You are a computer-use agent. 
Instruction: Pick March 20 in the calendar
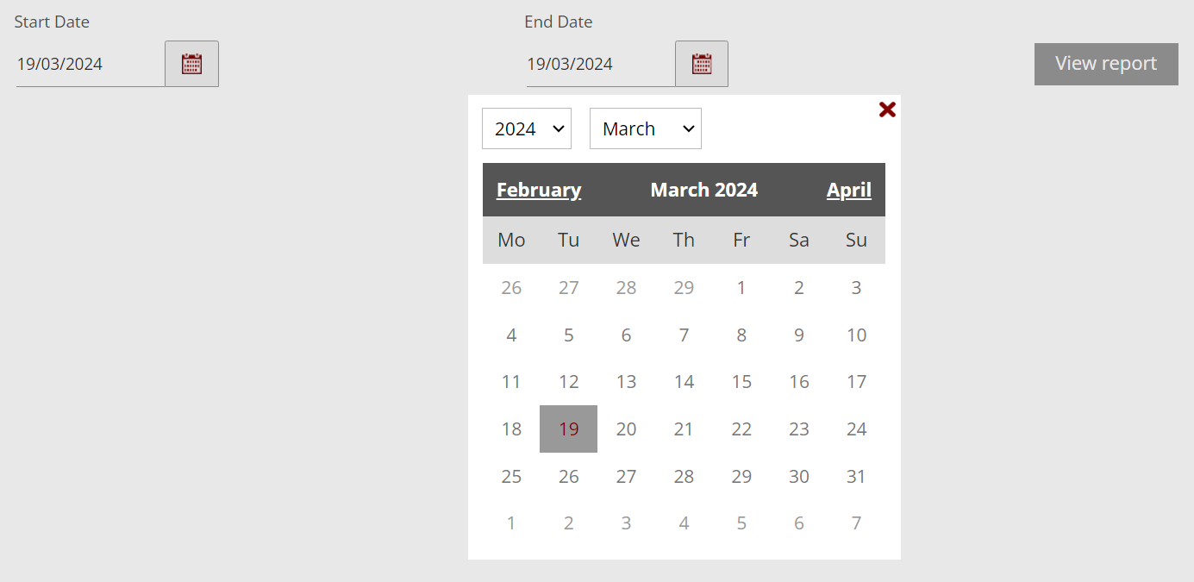click(x=626, y=429)
